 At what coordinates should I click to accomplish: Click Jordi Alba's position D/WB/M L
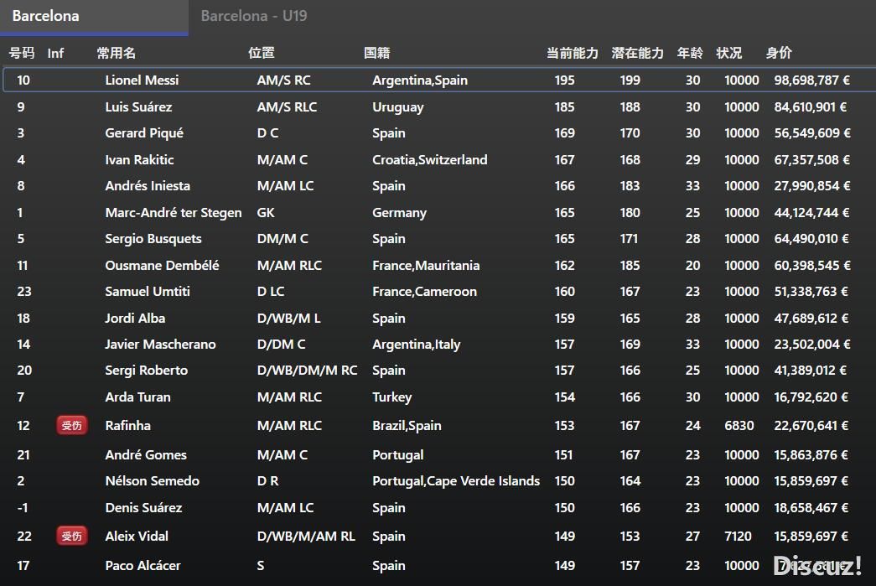click(289, 319)
